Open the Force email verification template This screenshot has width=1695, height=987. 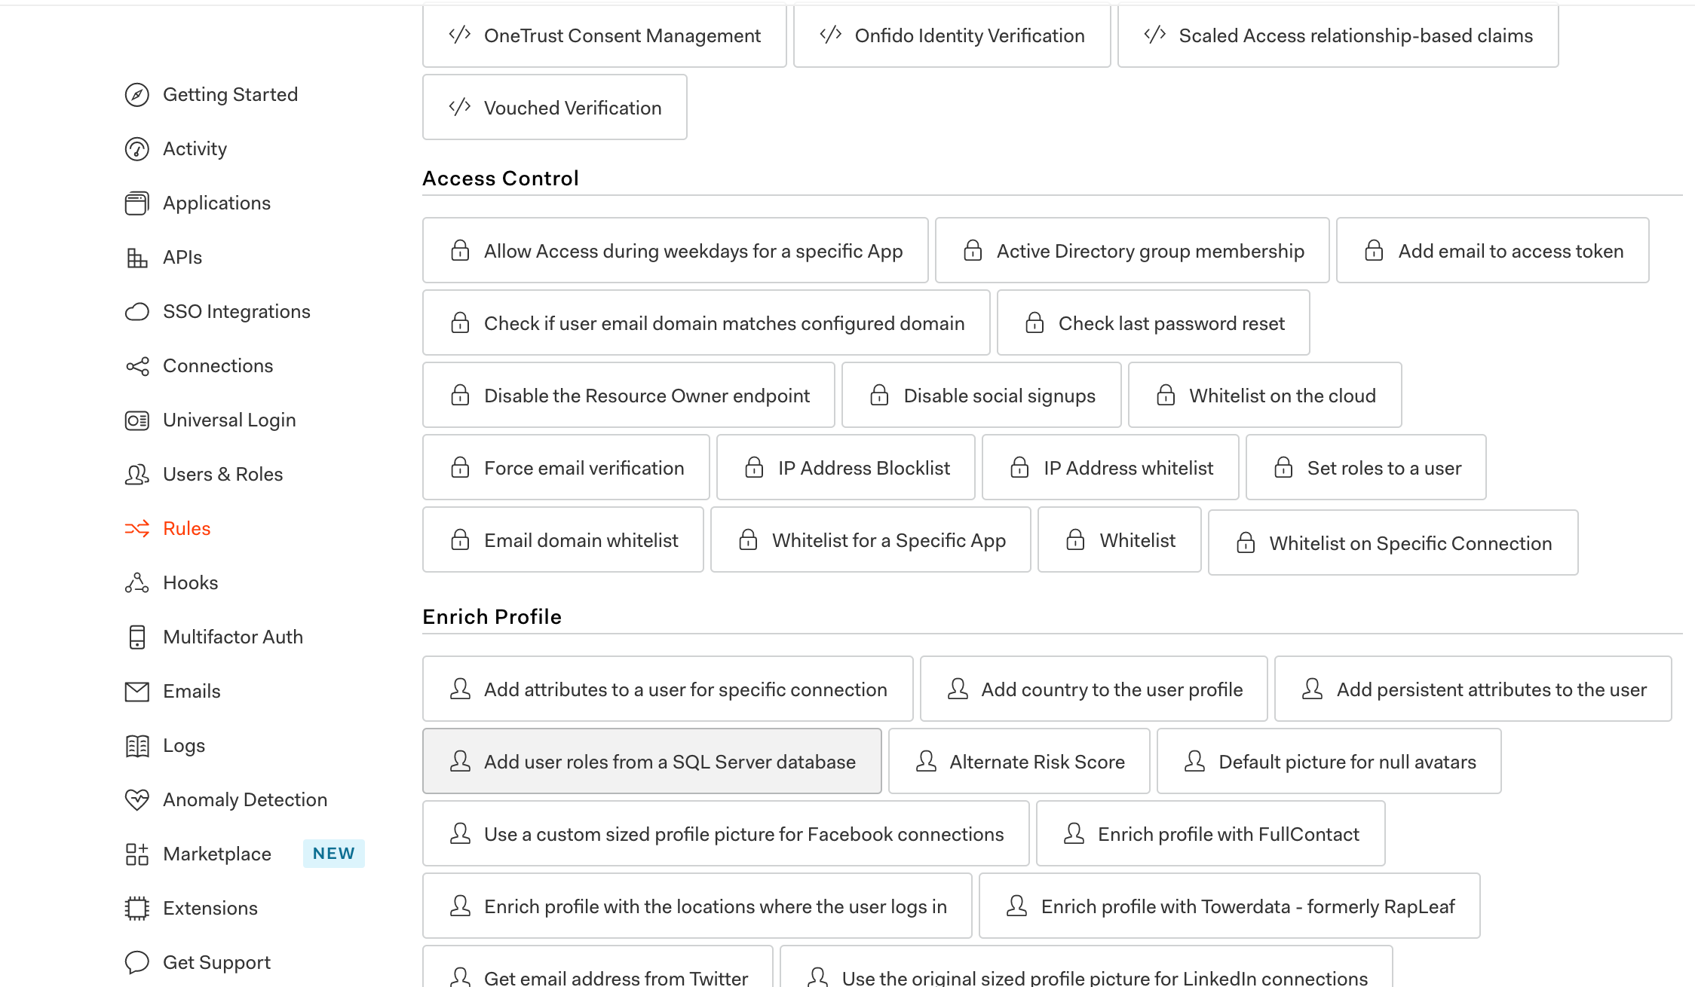565,467
